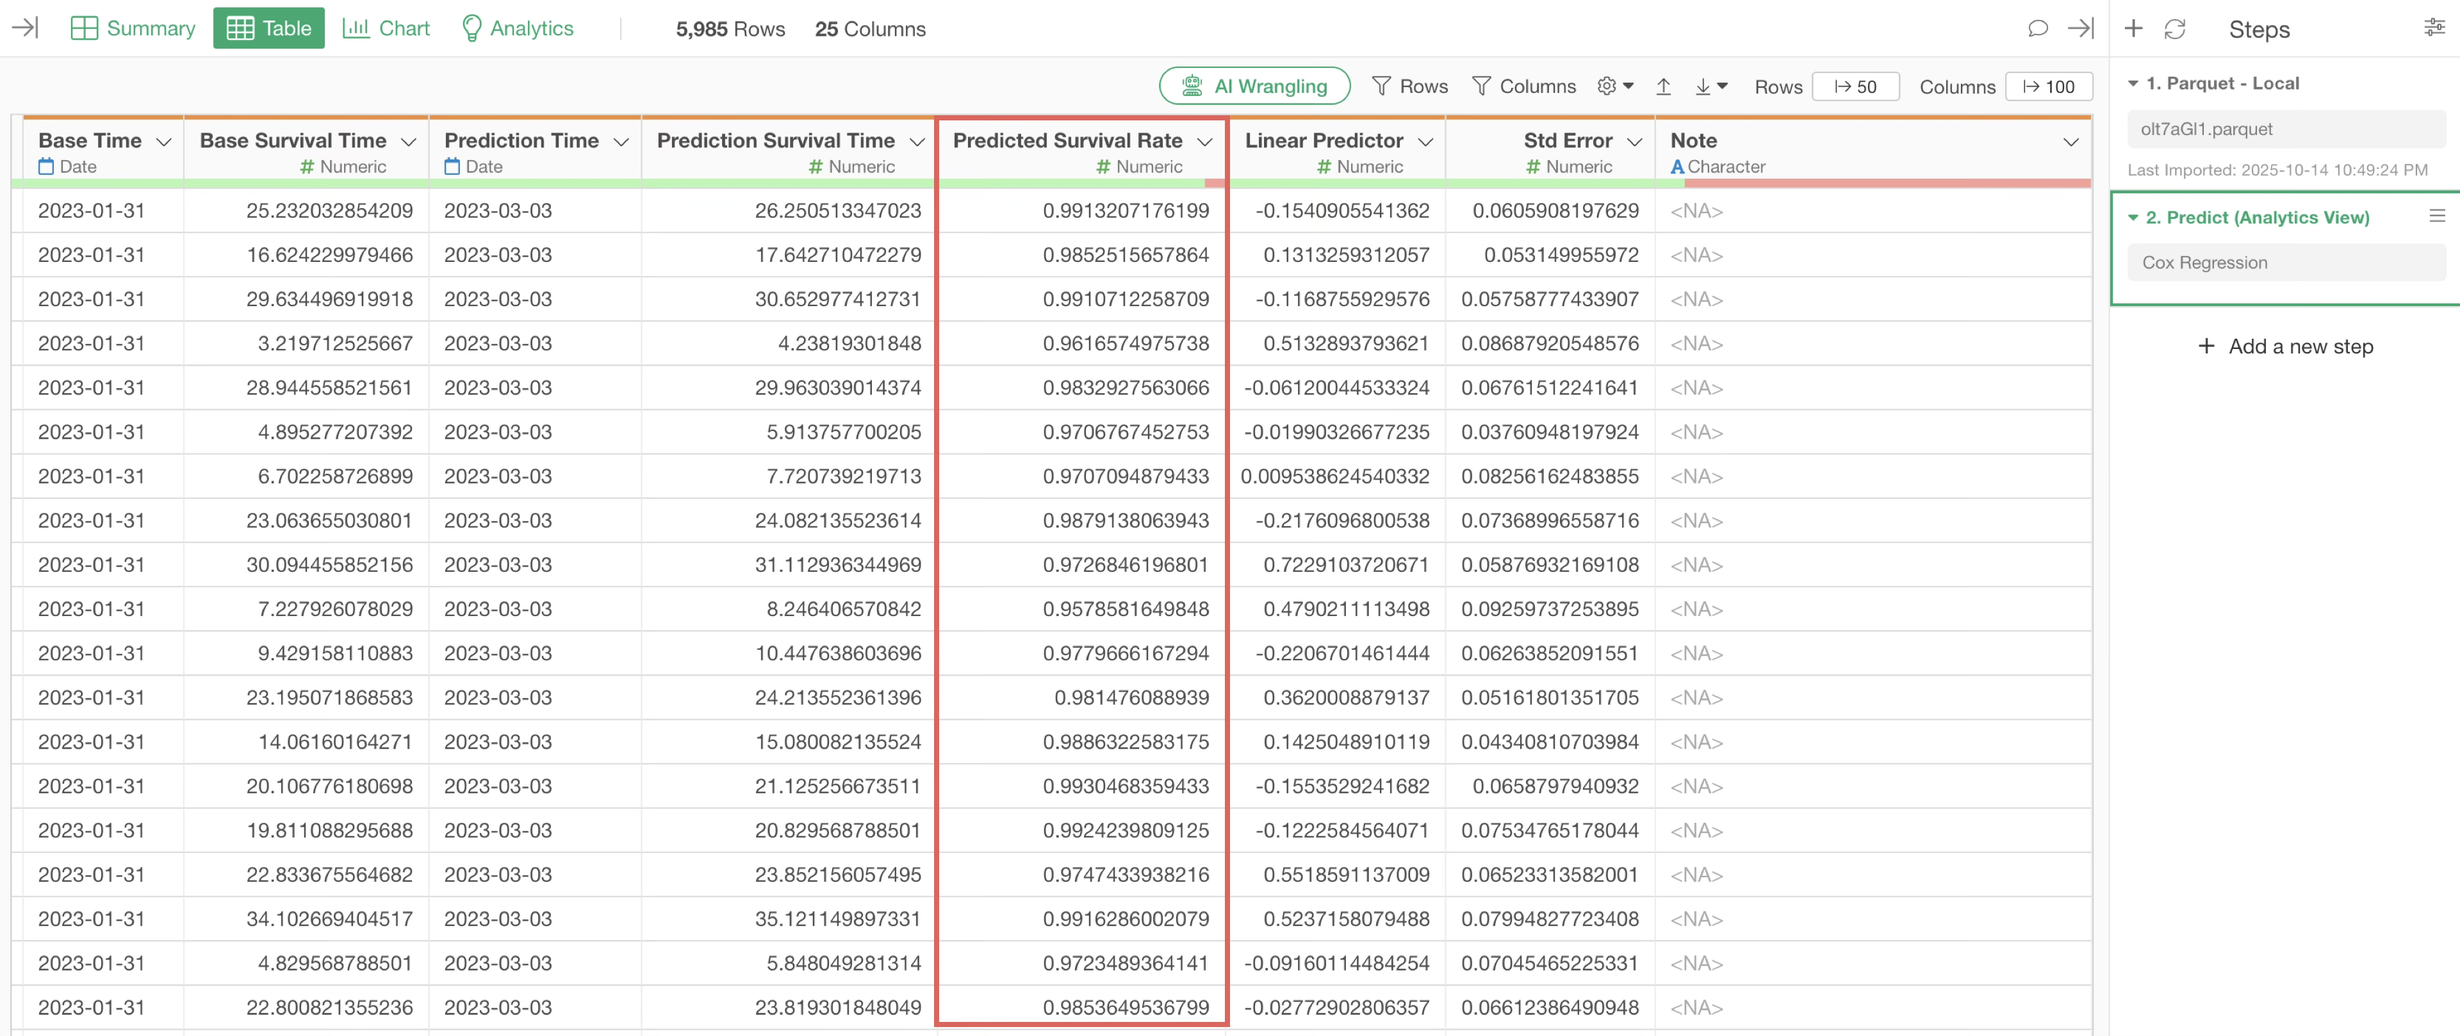Collapse the Predict (Analytics View) step
The height and width of the screenshot is (1036, 2460).
[x=2133, y=218]
